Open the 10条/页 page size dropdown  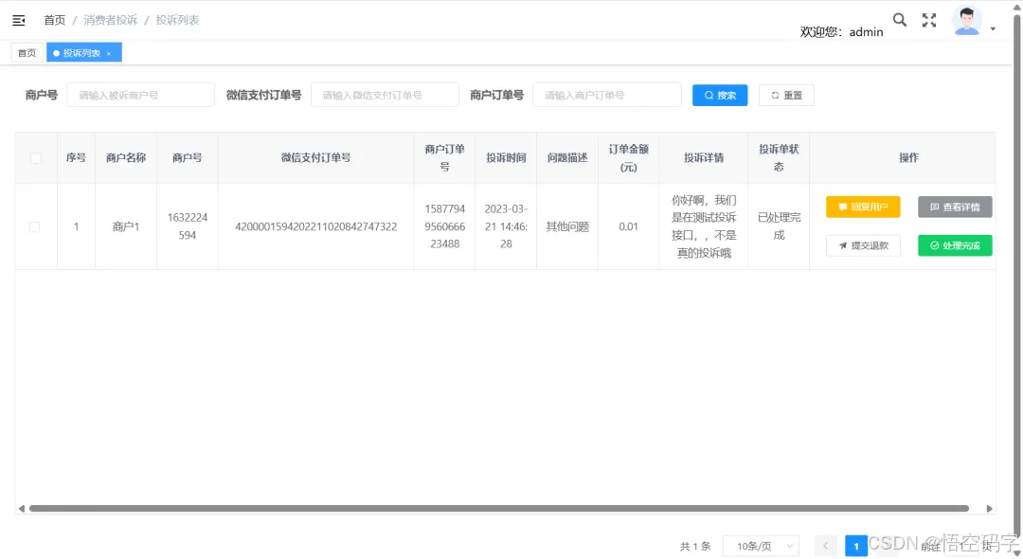tap(762, 547)
